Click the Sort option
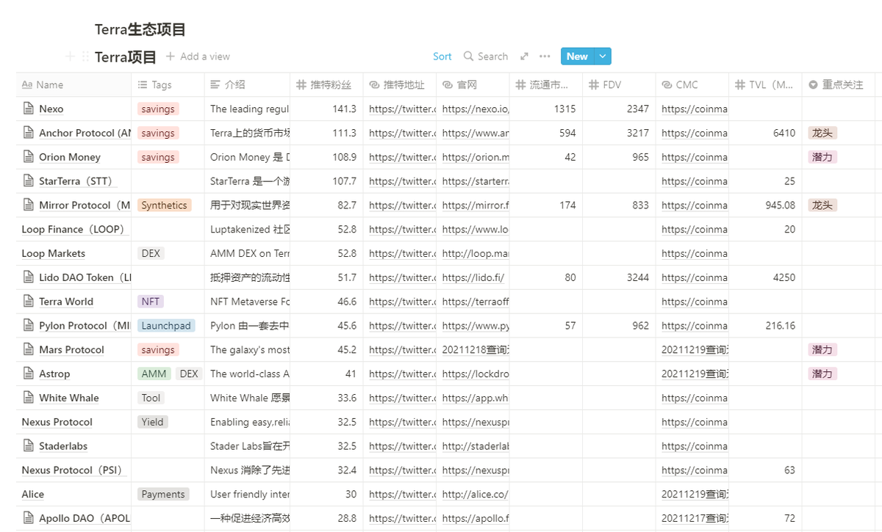The image size is (882, 532). click(442, 57)
